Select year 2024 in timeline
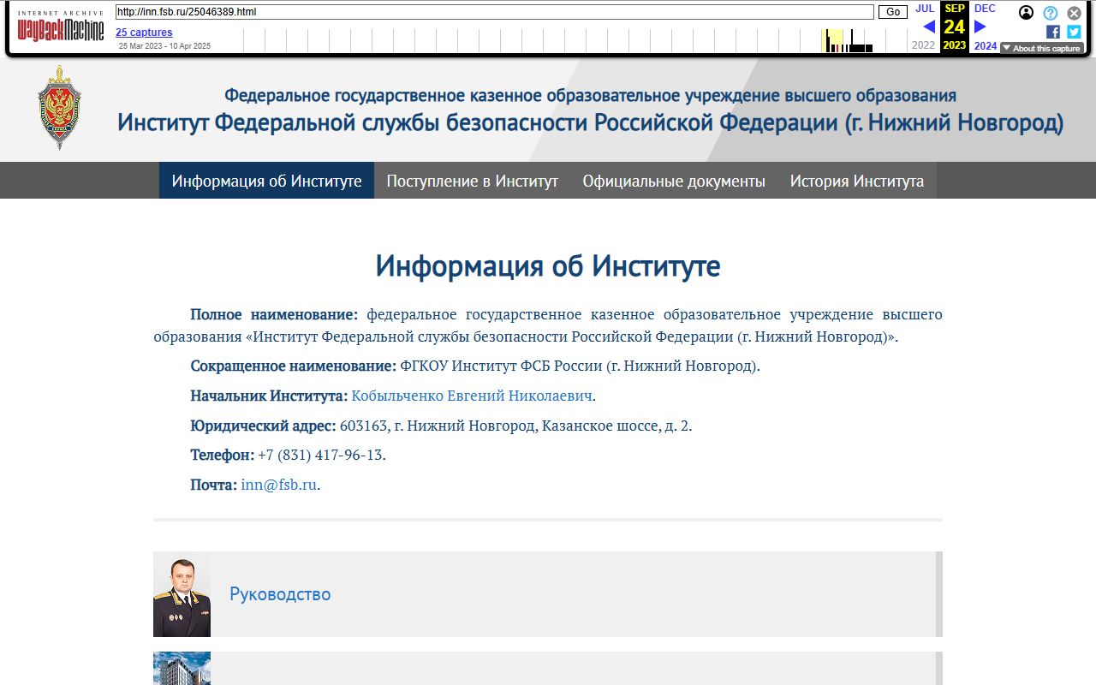Screen dimensions: 1096x685 tap(986, 46)
